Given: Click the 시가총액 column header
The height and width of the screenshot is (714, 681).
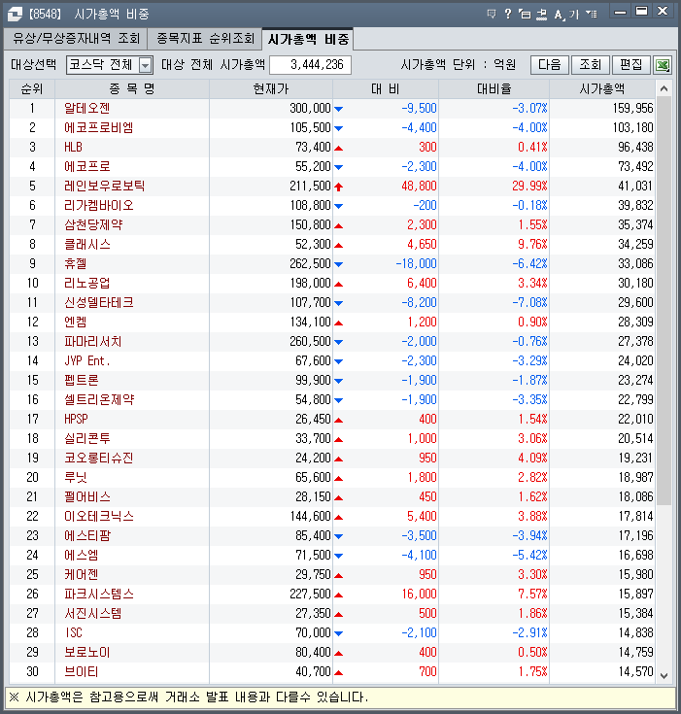Looking at the screenshot, I should 602,88.
